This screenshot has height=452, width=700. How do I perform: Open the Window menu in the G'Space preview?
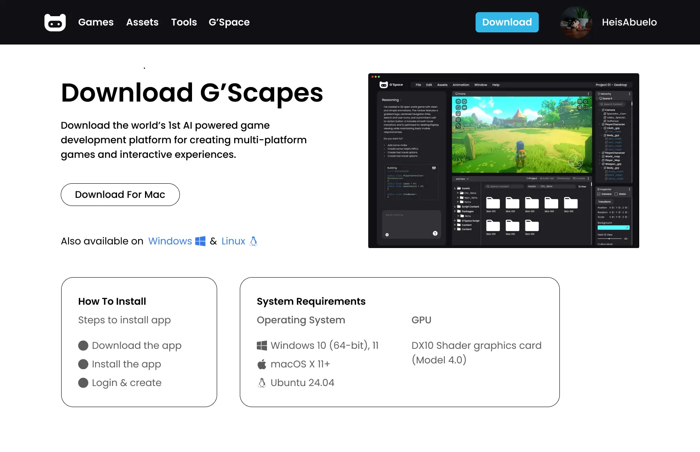(481, 85)
